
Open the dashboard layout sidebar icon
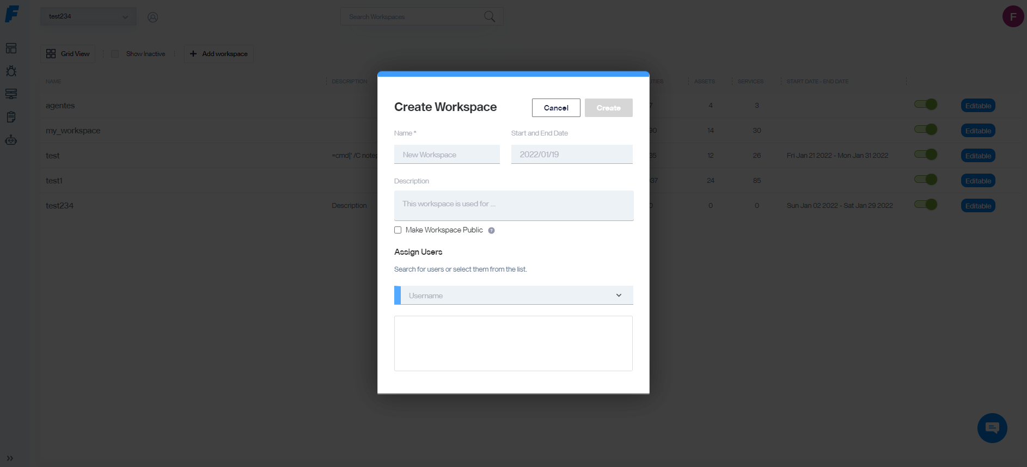point(11,48)
